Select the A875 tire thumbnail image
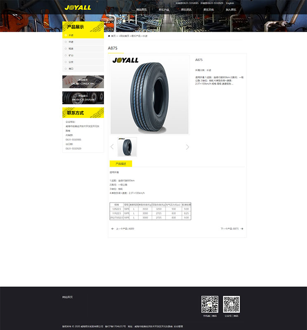The image size is (307, 330). pyautogui.click(x=127, y=147)
